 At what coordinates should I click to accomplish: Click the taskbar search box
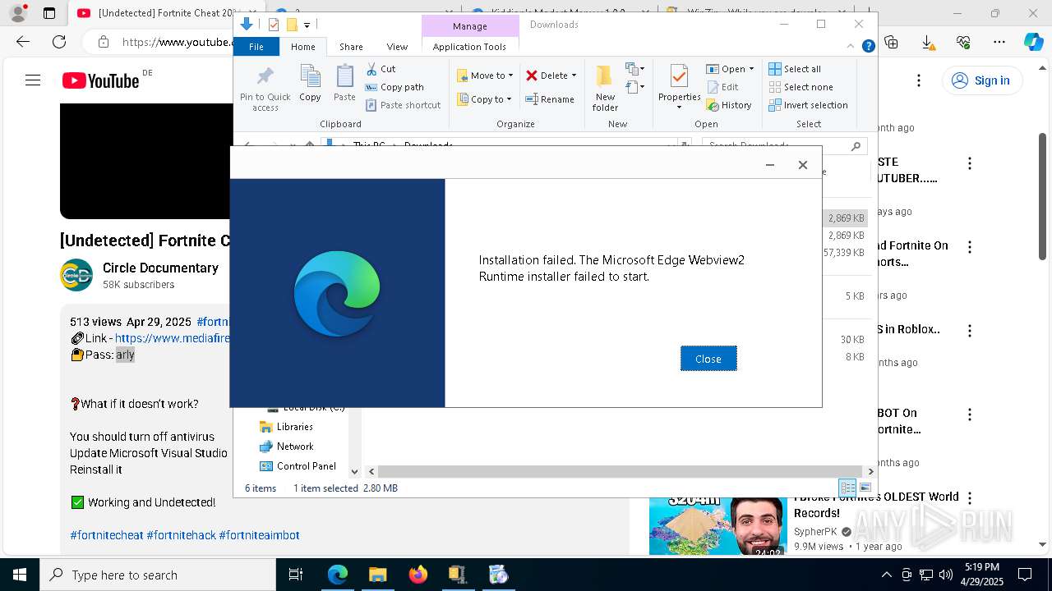pyautogui.click(x=158, y=575)
